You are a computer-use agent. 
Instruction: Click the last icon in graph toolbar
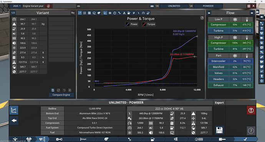coord(148,13)
